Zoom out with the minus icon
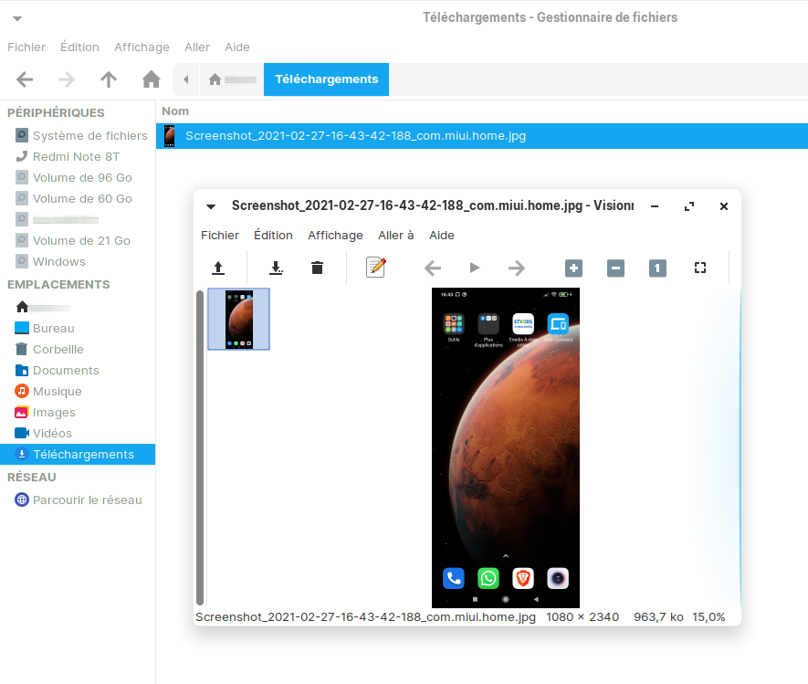Viewport: 808px width, 684px height. pyautogui.click(x=615, y=268)
